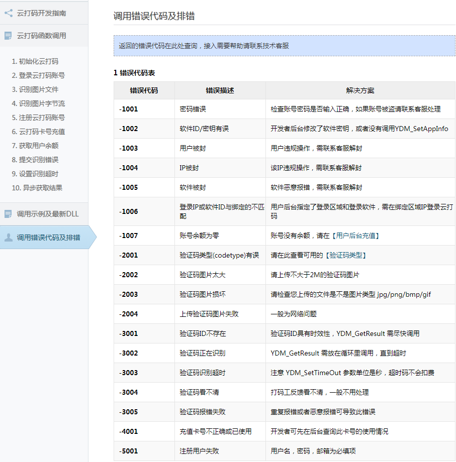Click error code -1005 cell
Viewport: 456px width, 462px height.
click(x=144, y=187)
